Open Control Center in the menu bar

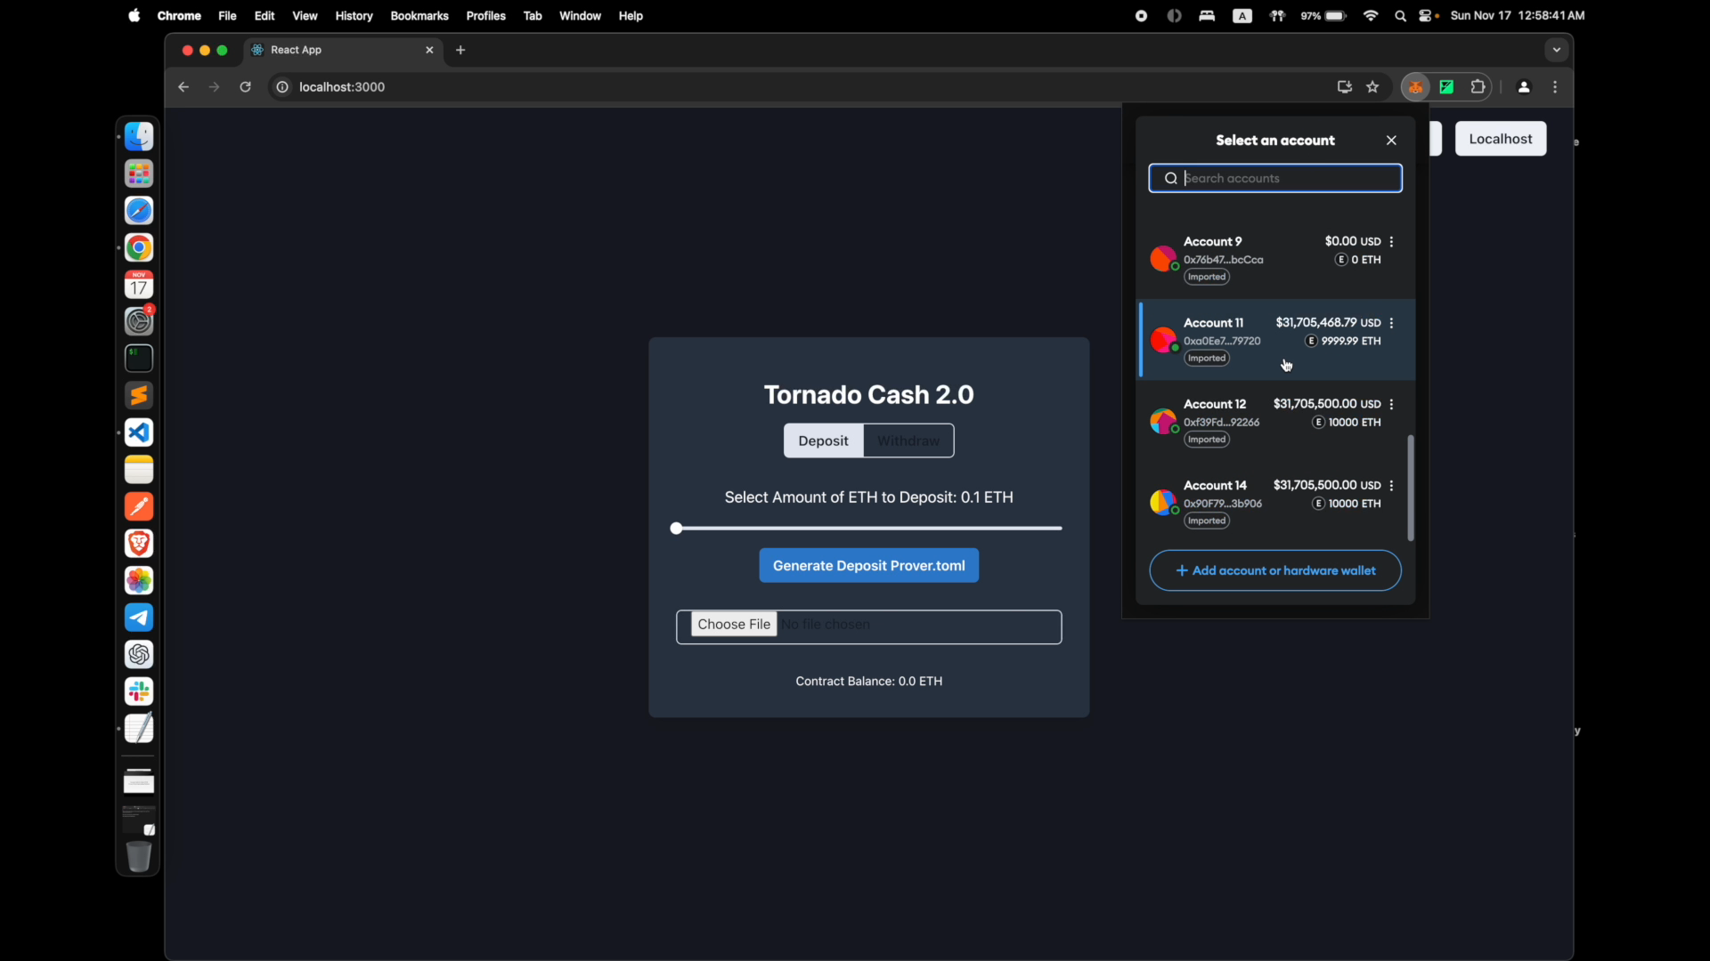pyautogui.click(x=1428, y=15)
